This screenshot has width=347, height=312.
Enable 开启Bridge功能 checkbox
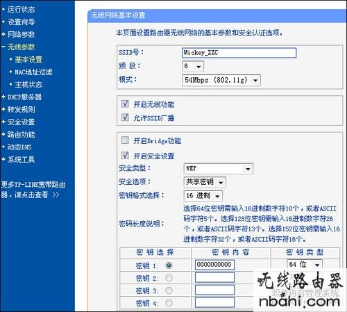125,140
